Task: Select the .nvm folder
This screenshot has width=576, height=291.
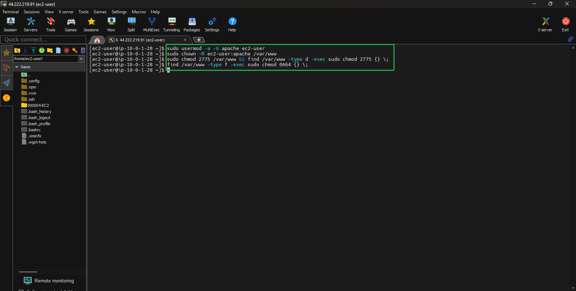Action: pyautogui.click(x=29, y=93)
